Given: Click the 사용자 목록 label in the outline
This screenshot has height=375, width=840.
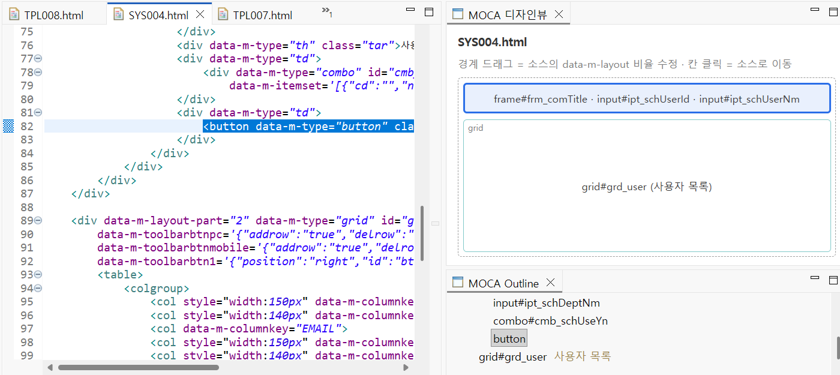Looking at the screenshot, I should (582, 356).
